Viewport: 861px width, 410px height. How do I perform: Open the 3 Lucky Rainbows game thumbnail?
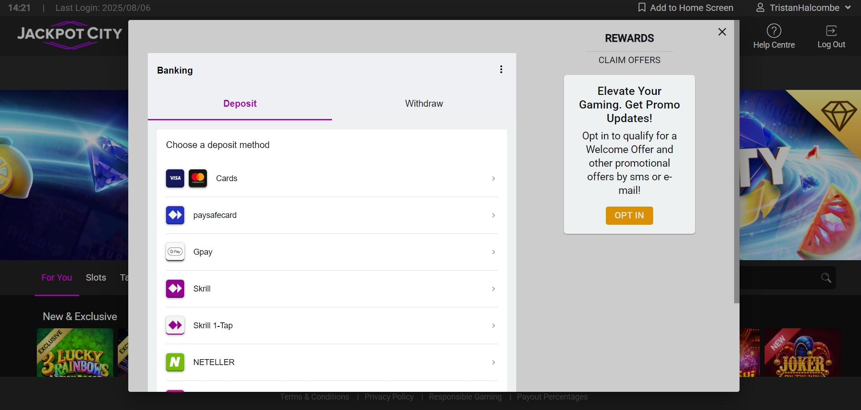[75, 352]
